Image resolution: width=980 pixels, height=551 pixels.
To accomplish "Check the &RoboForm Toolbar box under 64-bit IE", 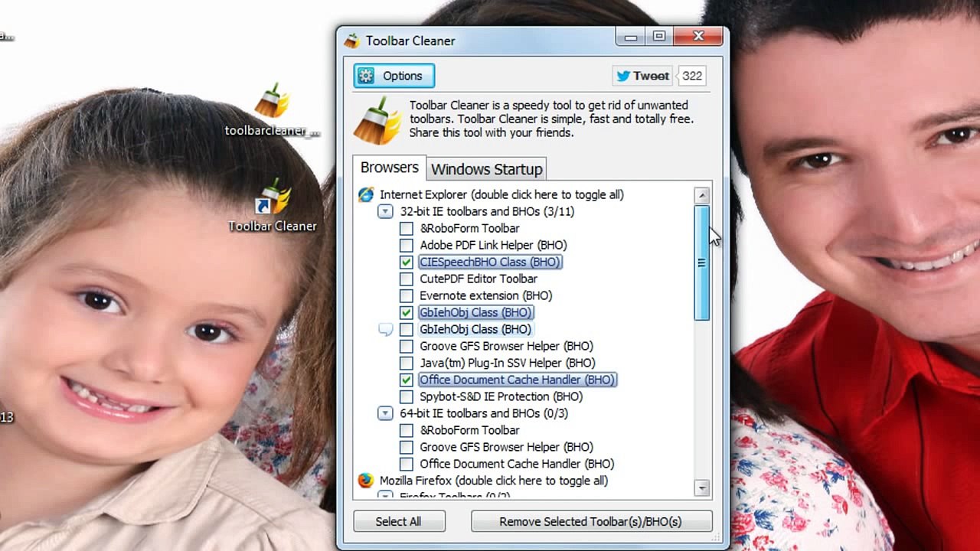I will 407,430.
